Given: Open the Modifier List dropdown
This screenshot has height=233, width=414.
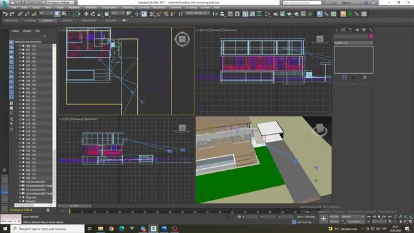Looking at the screenshot, I should tap(353, 43).
